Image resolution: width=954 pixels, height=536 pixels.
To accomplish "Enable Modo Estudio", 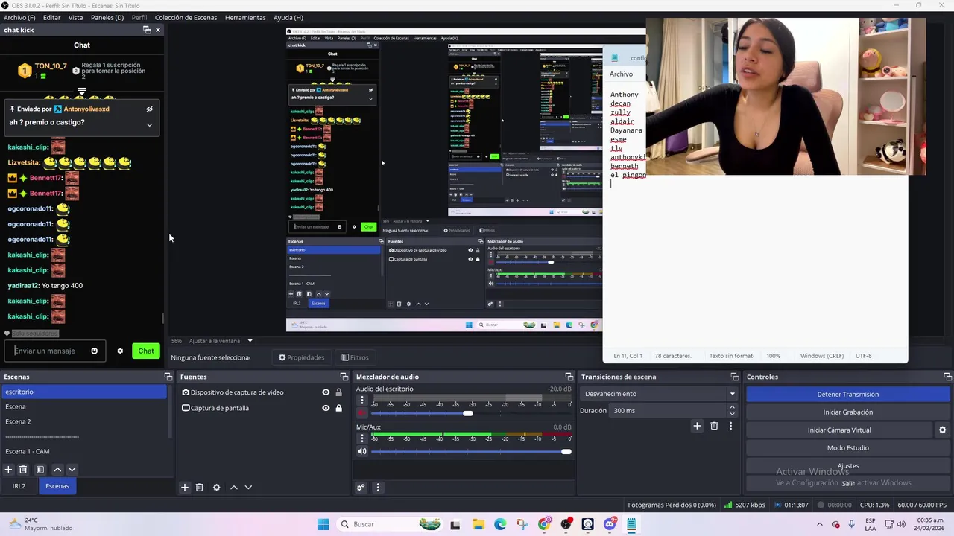I will coord(847,448).
